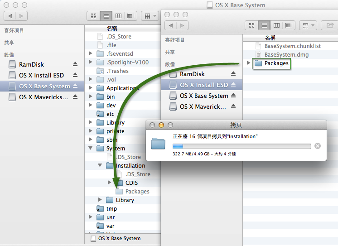Click the copy progress bar
Image resolution: width=338 pixels, height=246 pixels.
pyautogui.click(x=242, y=146)
